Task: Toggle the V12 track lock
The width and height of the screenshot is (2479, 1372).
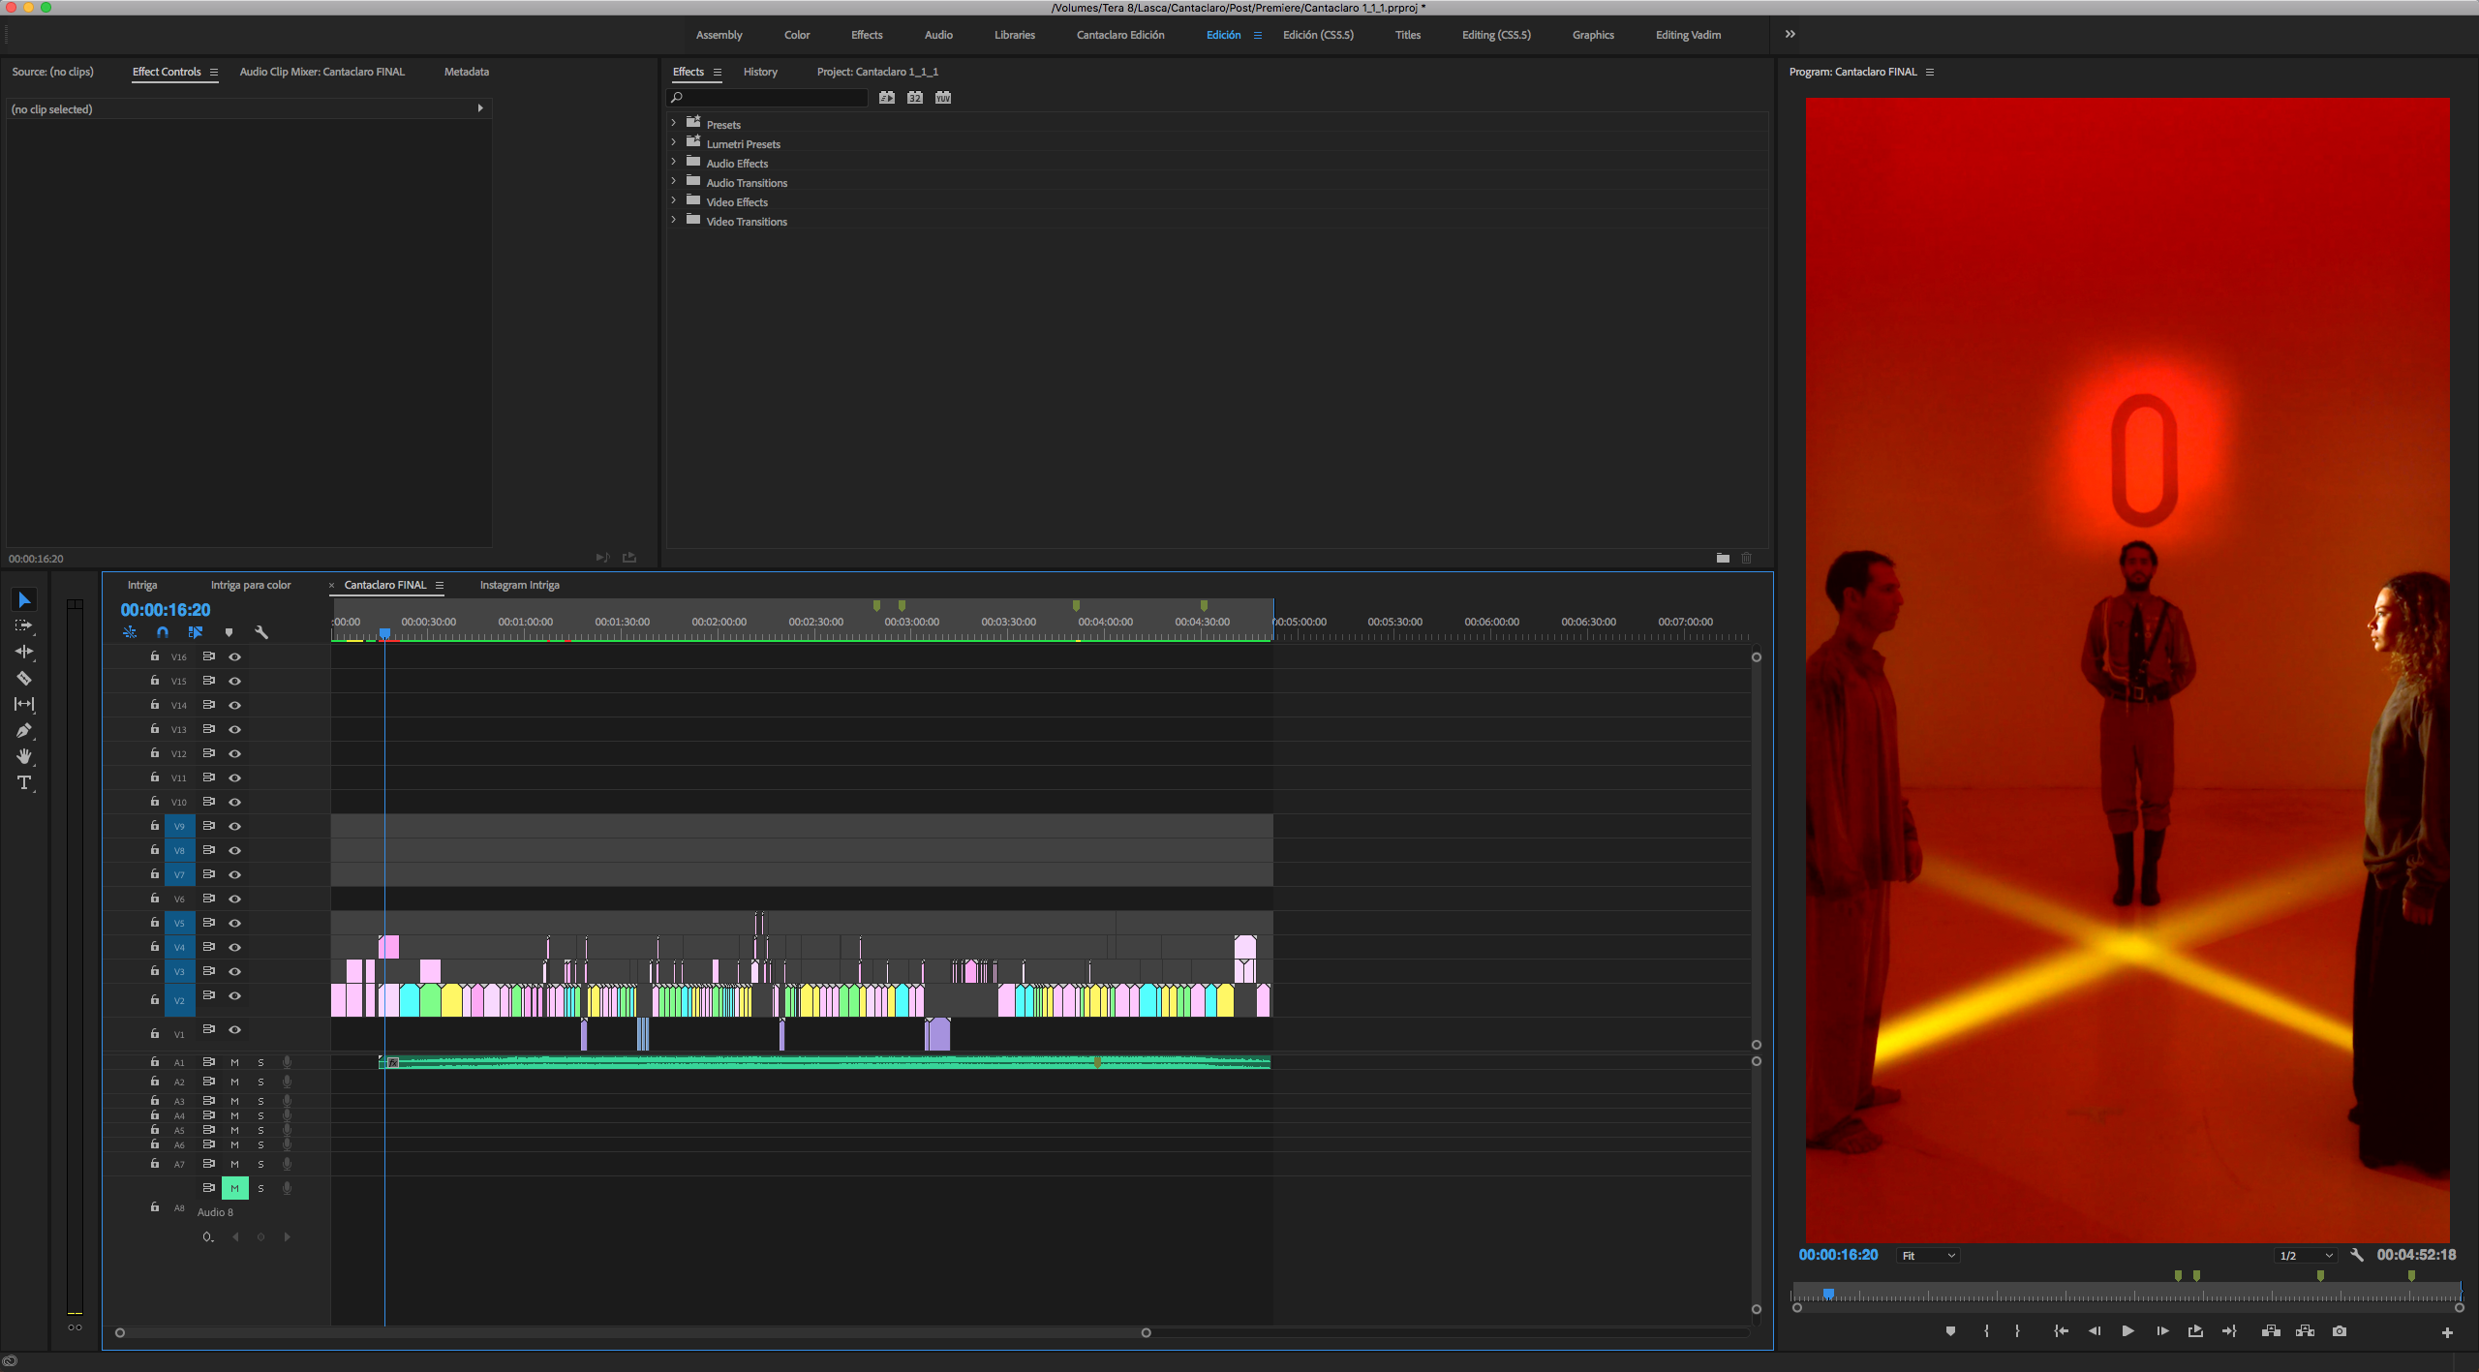Action: tap(155, 752)
